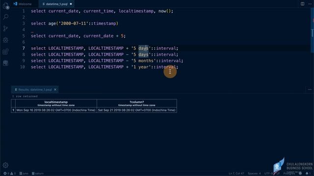Open the Extensions view

point(5,51)
